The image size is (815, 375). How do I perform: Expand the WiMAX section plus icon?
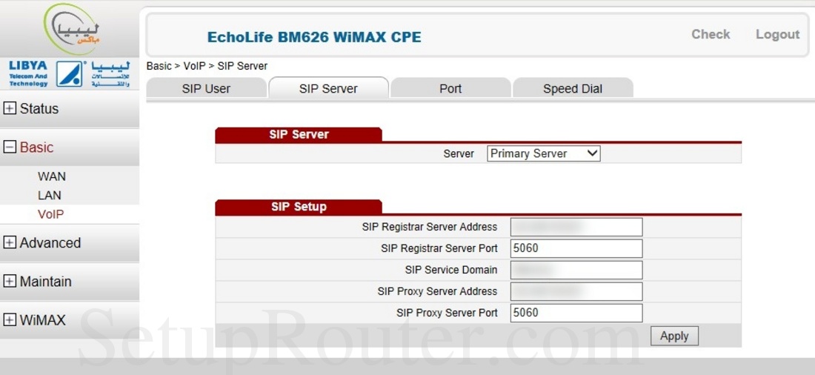pos(10,320)
